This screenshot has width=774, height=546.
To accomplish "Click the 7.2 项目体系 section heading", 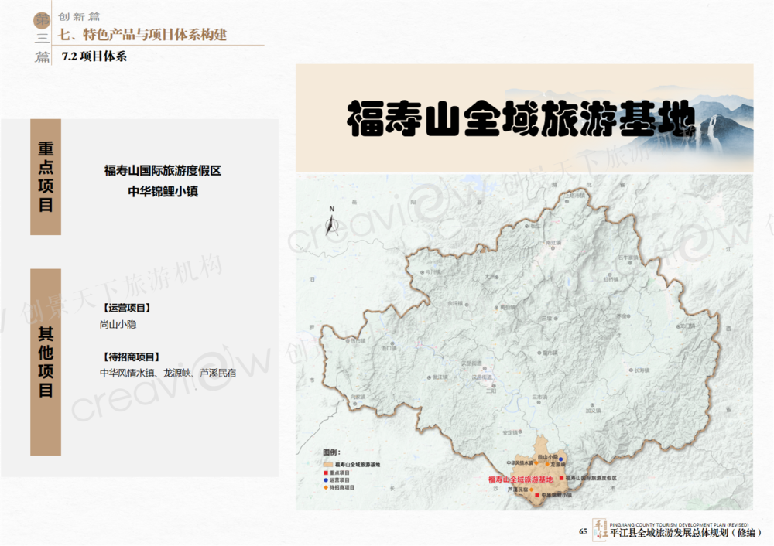I will pos(94,56).
